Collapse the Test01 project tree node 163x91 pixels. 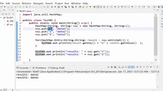coord(1,17)
